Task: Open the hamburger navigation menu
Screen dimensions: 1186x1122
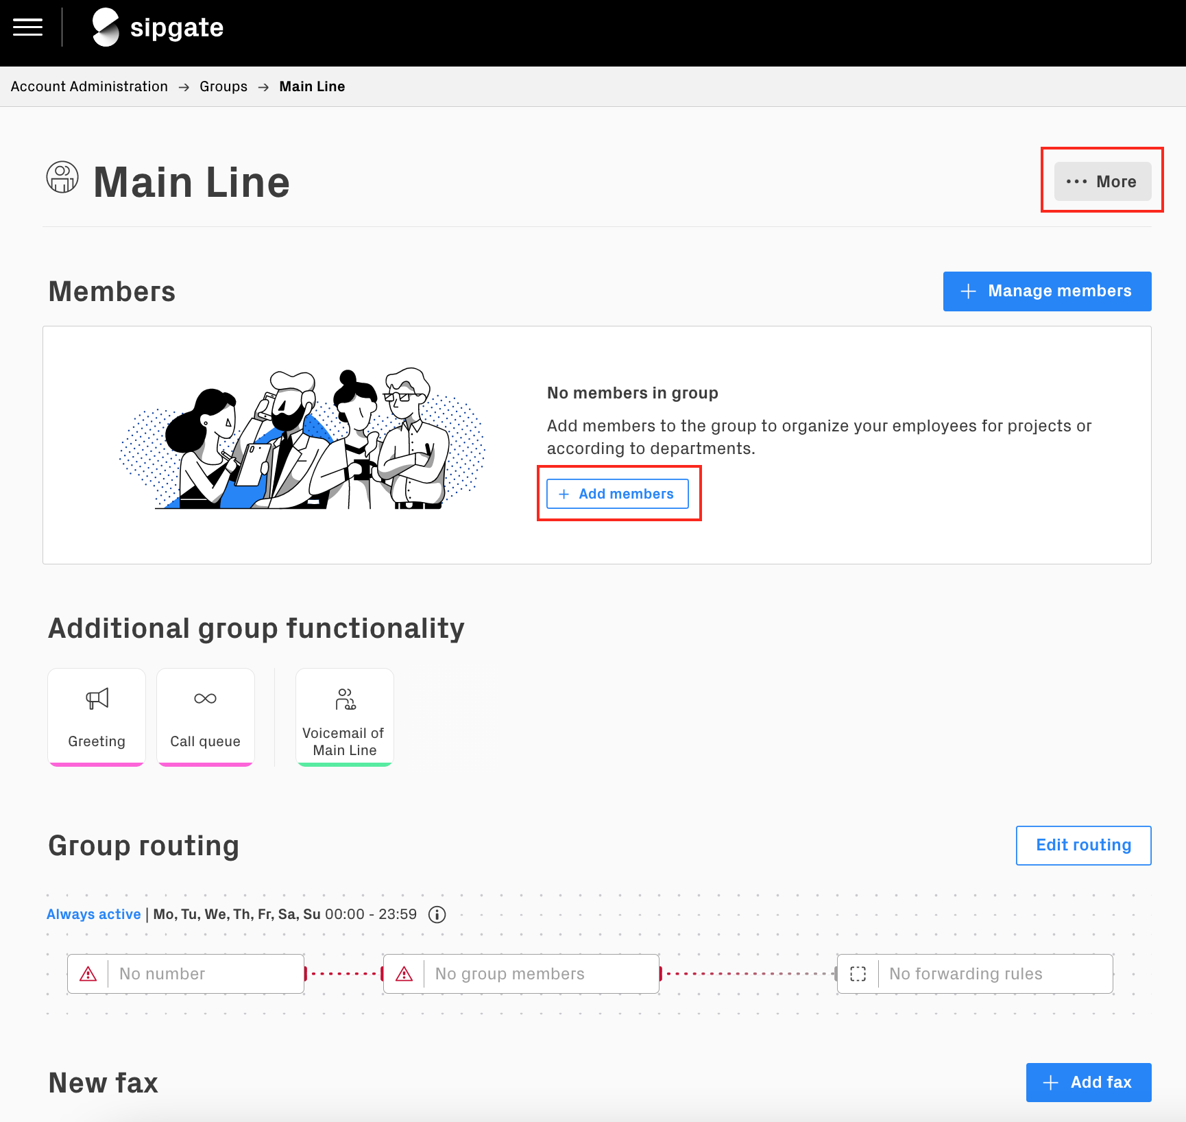Action: coord(27,27)
